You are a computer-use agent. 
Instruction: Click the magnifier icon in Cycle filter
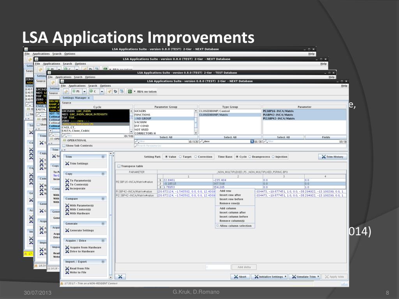click(x=64, y=136)
